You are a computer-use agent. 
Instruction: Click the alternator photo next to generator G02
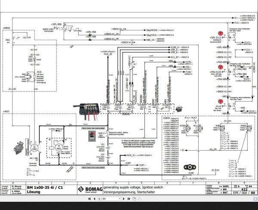[x=18, y=148]
